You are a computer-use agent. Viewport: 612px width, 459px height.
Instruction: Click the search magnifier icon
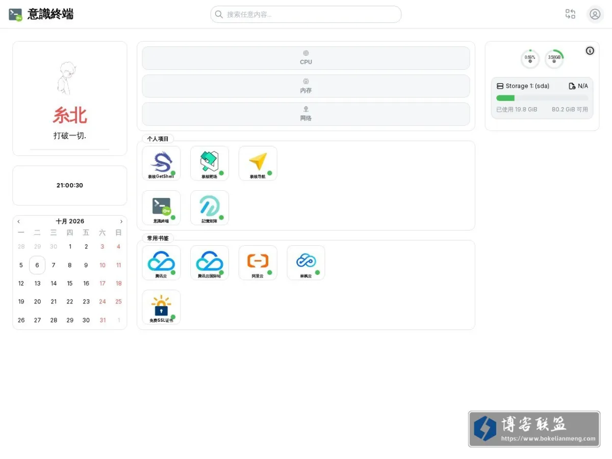pos(219,14)
